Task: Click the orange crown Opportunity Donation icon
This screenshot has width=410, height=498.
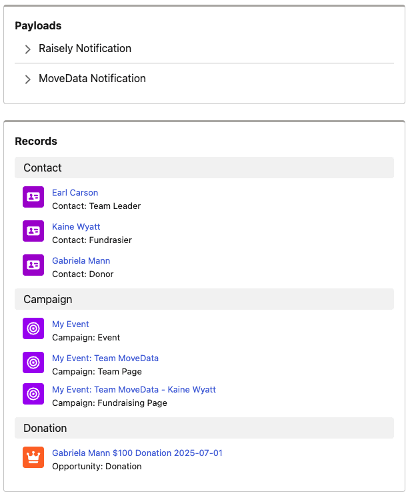Action: tap(33, 457)
